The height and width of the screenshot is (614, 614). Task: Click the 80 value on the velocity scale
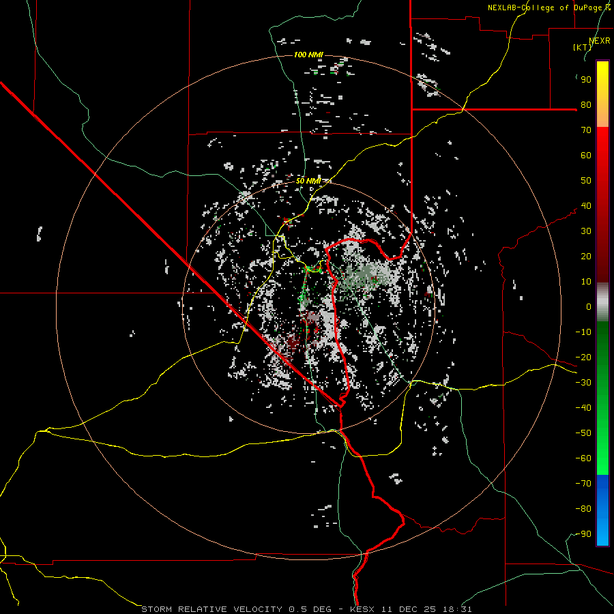pyautogui.click(x=586, y=104)
